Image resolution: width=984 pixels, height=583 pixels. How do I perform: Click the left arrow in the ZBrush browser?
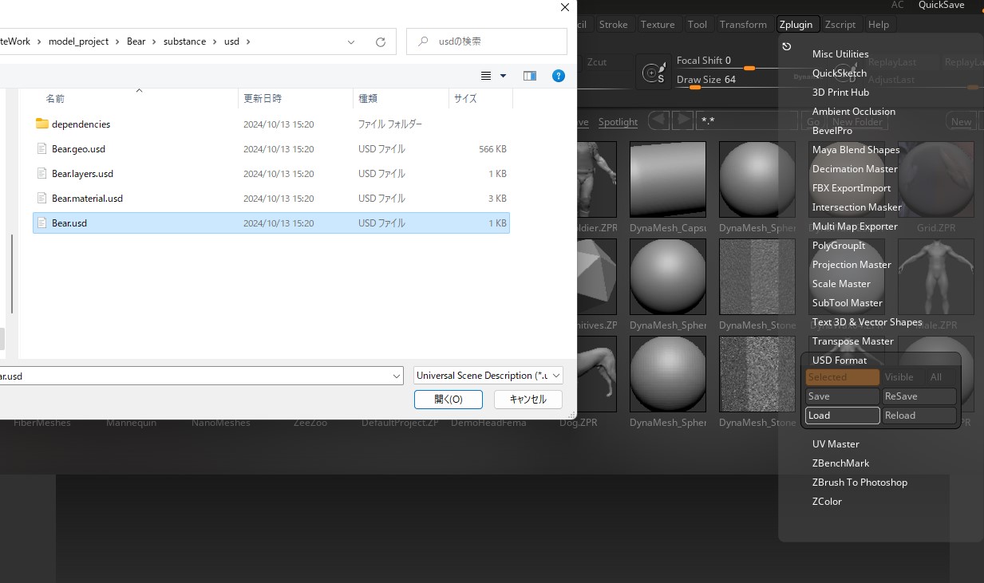click(658, 120)
